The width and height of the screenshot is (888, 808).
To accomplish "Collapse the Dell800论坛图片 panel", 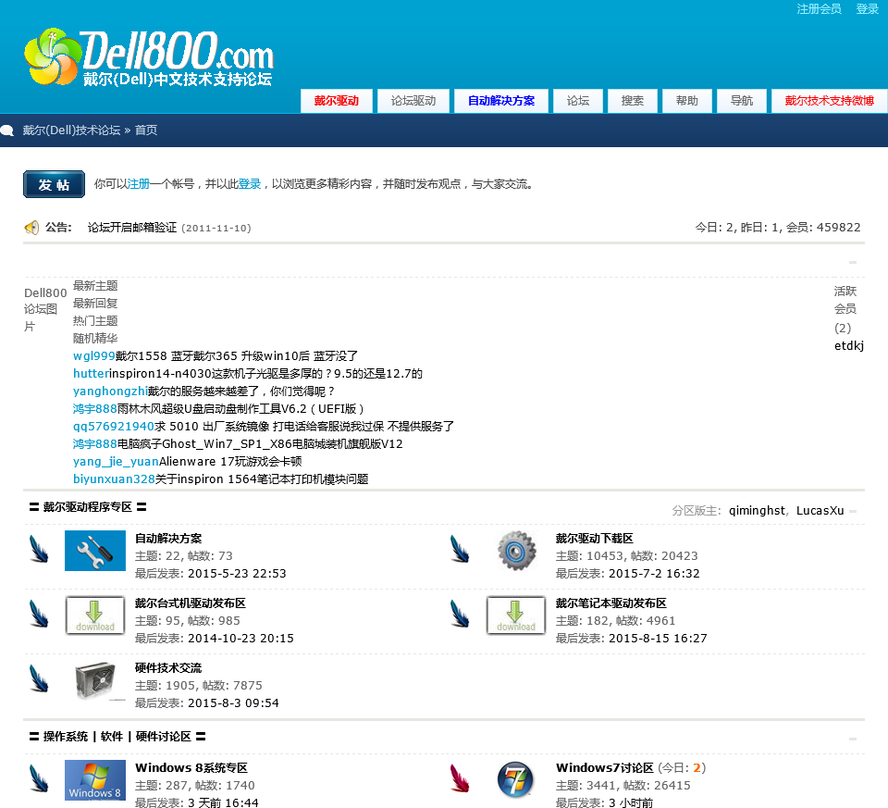I will pos(853,262).
